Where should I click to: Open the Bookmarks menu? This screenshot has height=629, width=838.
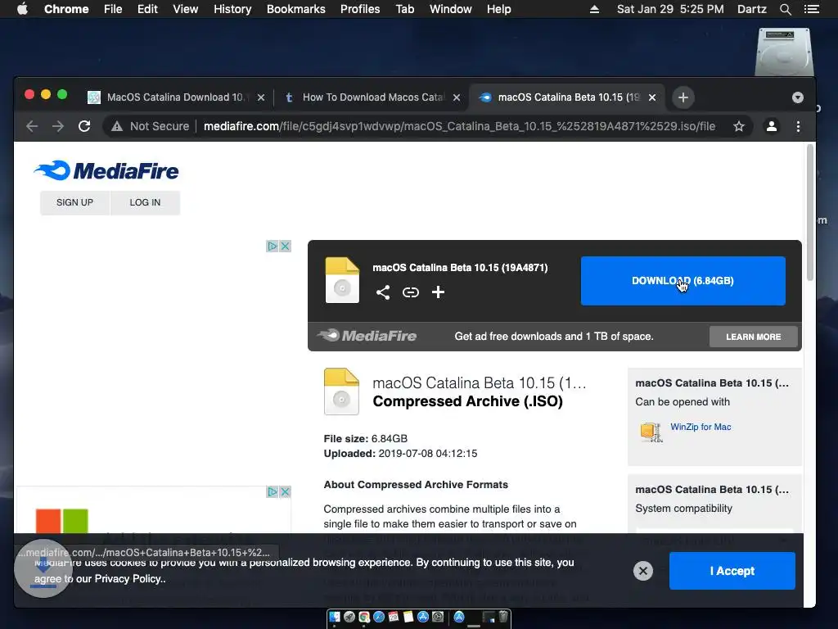296,9
